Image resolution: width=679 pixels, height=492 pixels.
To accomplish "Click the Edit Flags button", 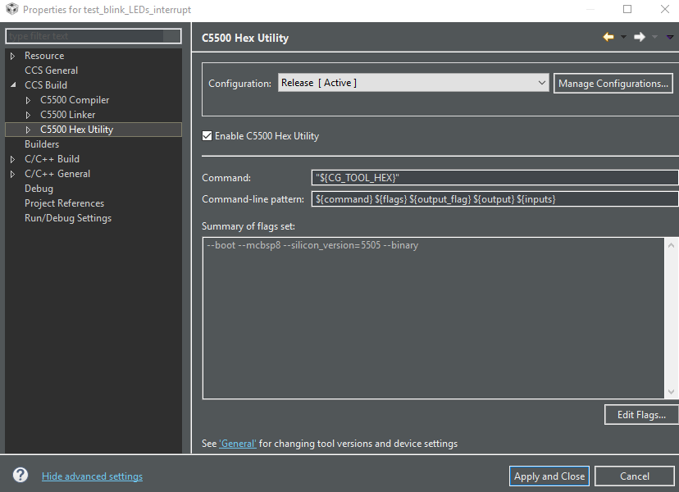I will (x=641, y=414).
